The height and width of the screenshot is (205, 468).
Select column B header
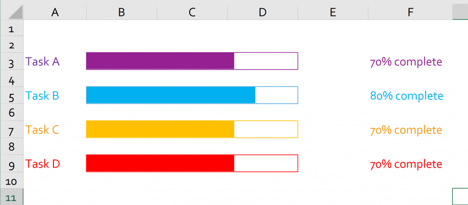(122, 12)
